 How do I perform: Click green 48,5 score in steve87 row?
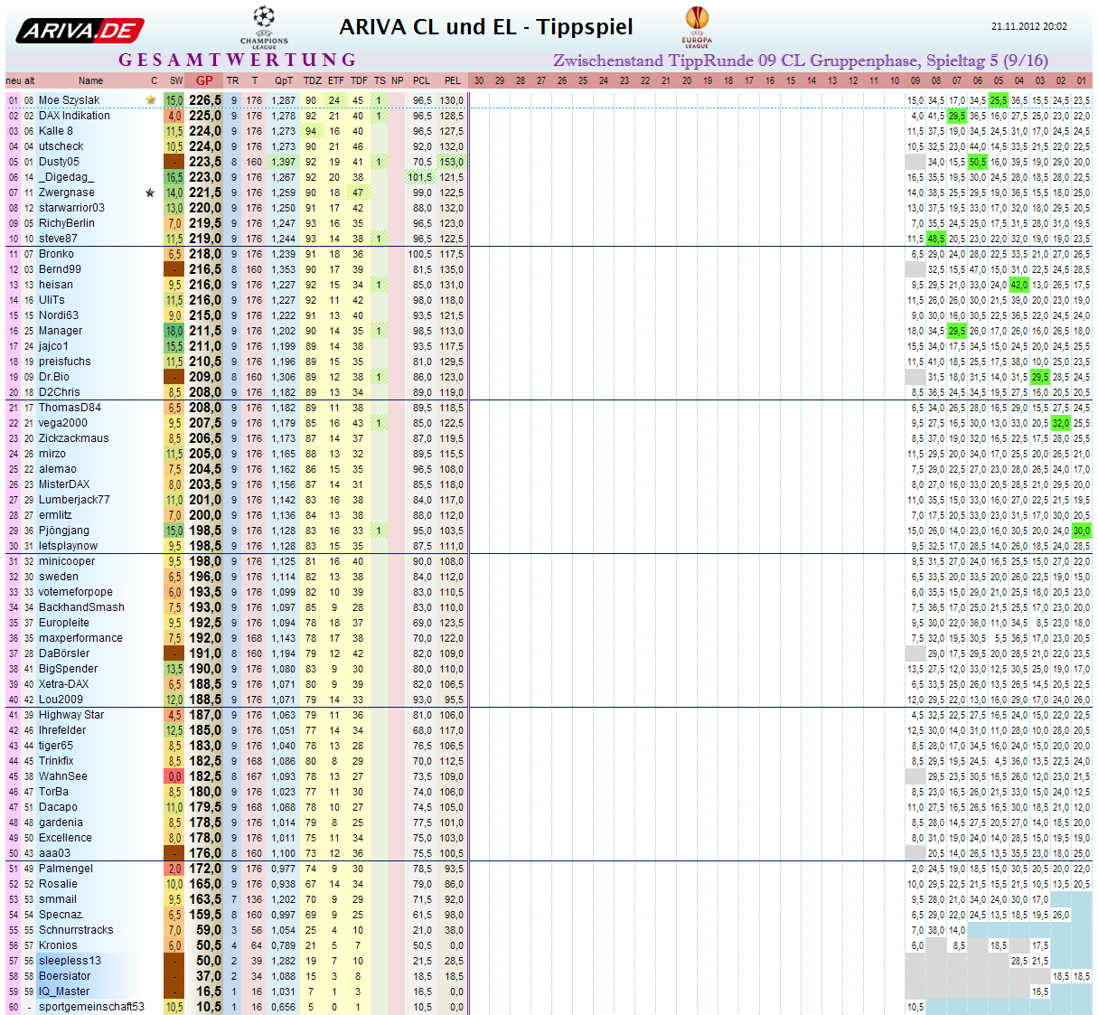pyautogui.click(x=936, y=239)
